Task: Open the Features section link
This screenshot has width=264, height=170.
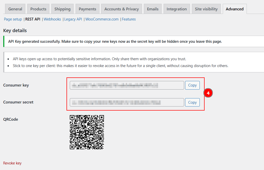Action: (x=129, y=19)
